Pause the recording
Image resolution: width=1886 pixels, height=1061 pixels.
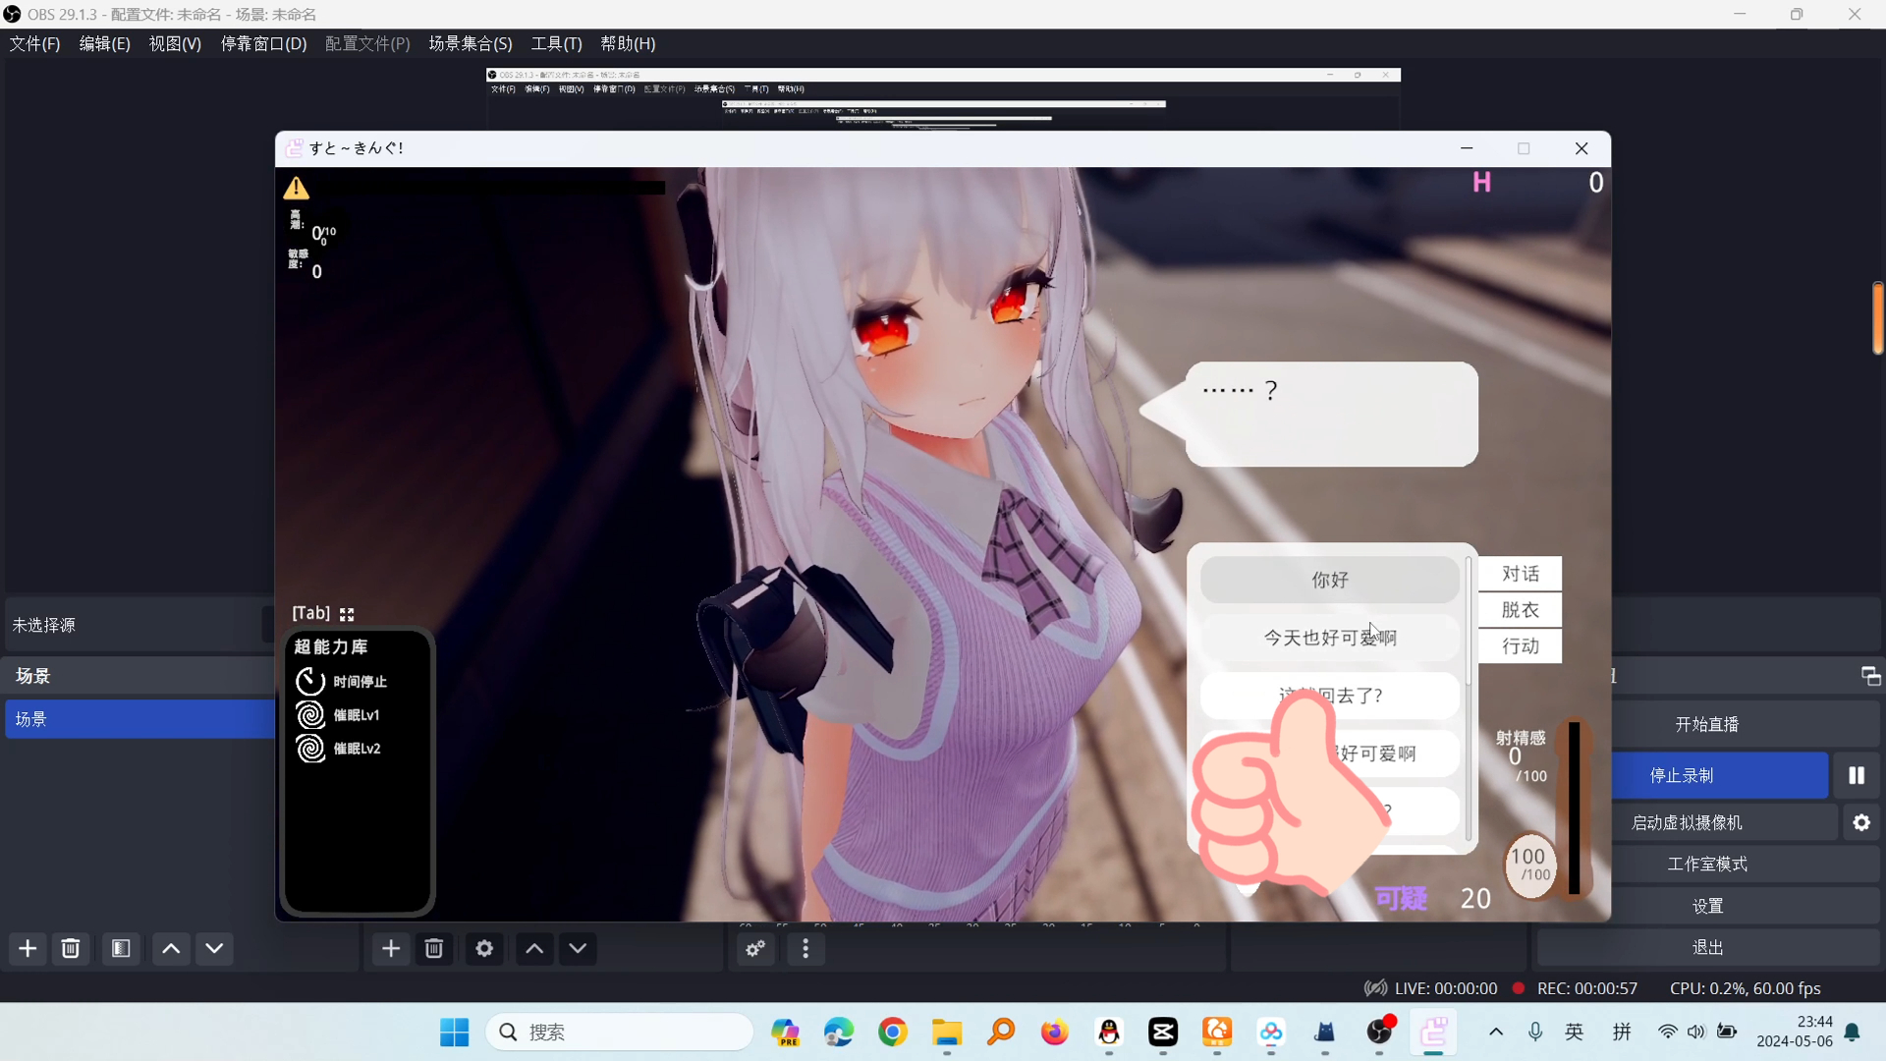click(1857, 775)
